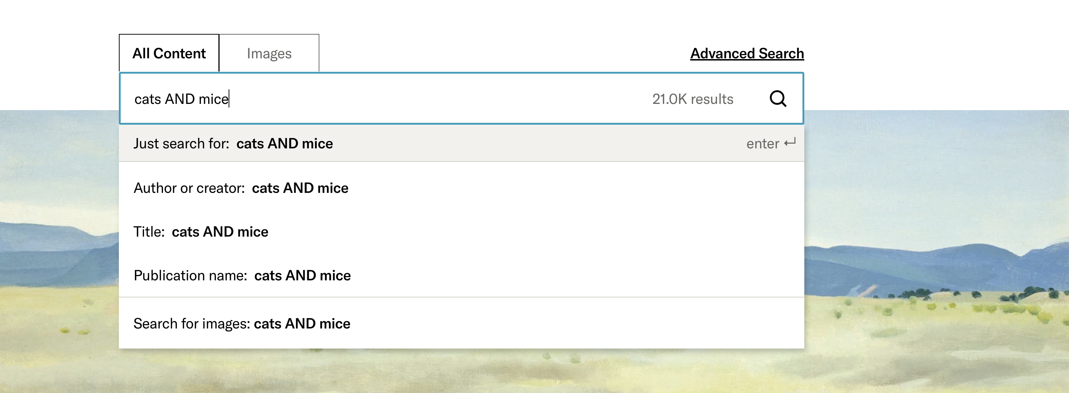Pick the "Title:" search suggestion
The width and height of the screenshot is (1069, 393).
(201, 231)
